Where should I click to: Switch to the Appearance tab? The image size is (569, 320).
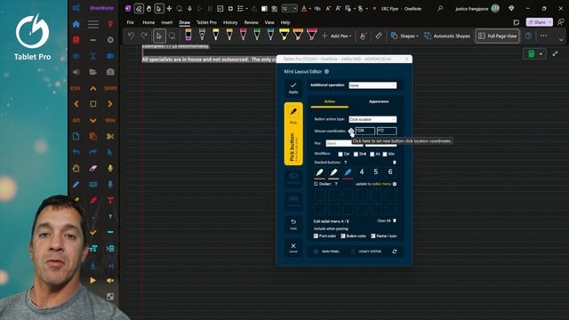pos(379,101)
